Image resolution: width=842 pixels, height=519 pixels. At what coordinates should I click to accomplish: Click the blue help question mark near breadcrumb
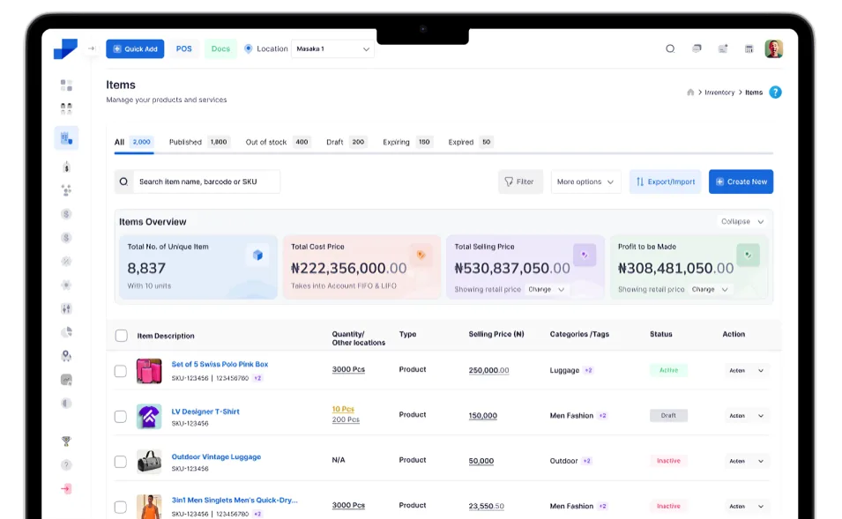click(775, 93)
